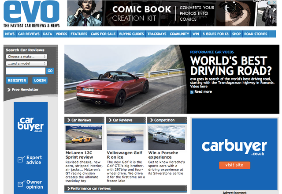This screenshot has height=194, width=282.
Task: Open World's Best Driving Road headline
Action: (x=231, y=66)
